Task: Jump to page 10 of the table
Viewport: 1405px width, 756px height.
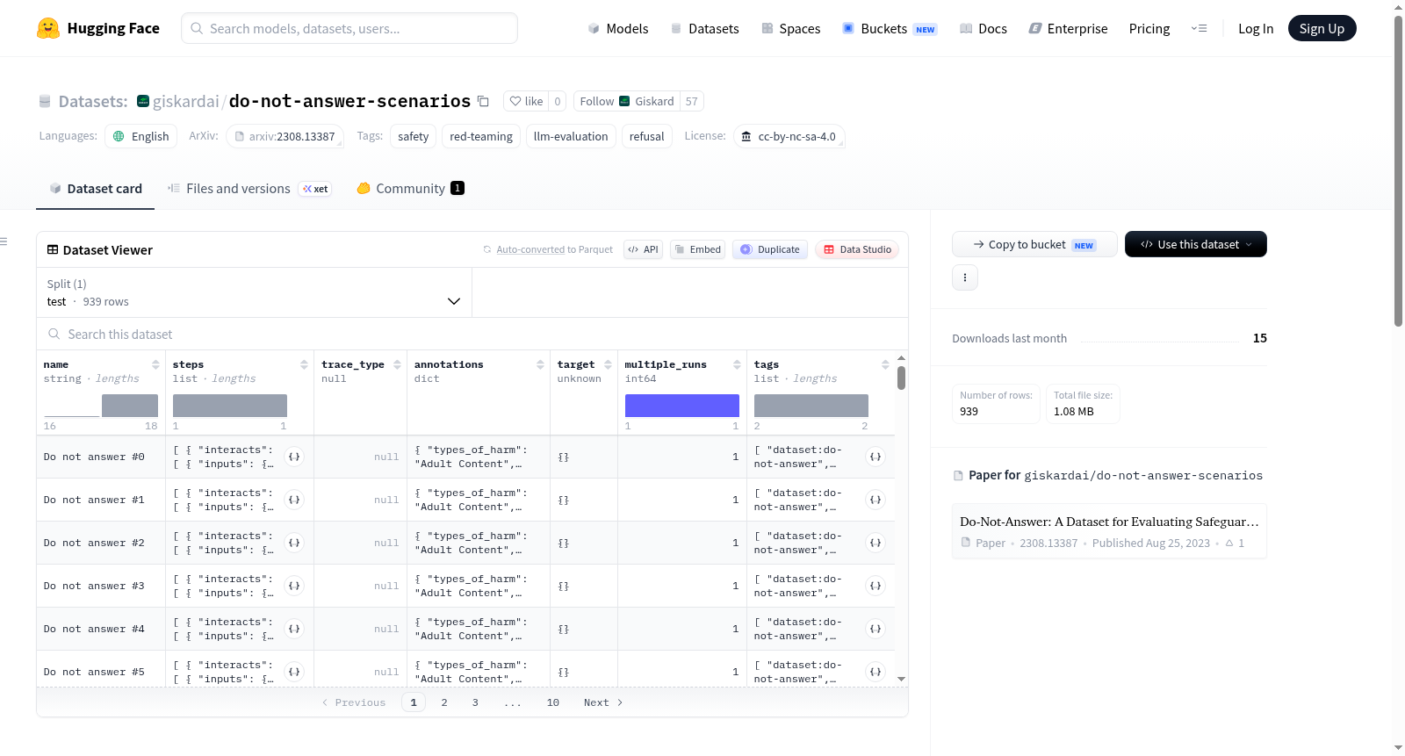Action: pos(553,702)
